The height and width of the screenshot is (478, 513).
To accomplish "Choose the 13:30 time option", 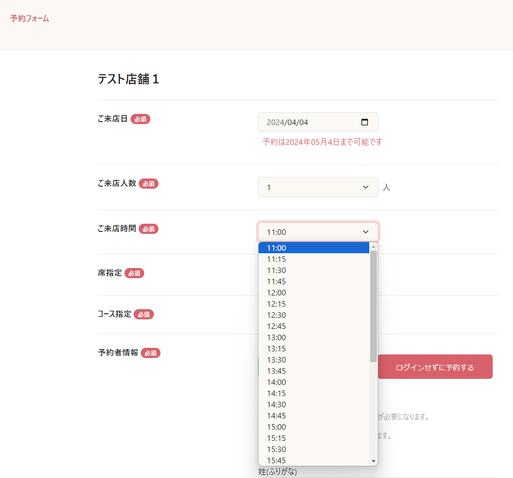I will click(x=276, y=360).
